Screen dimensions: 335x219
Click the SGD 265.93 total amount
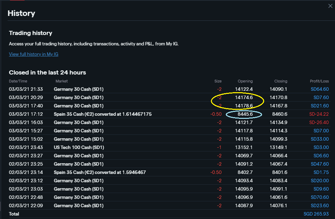(x=316, y=214)
